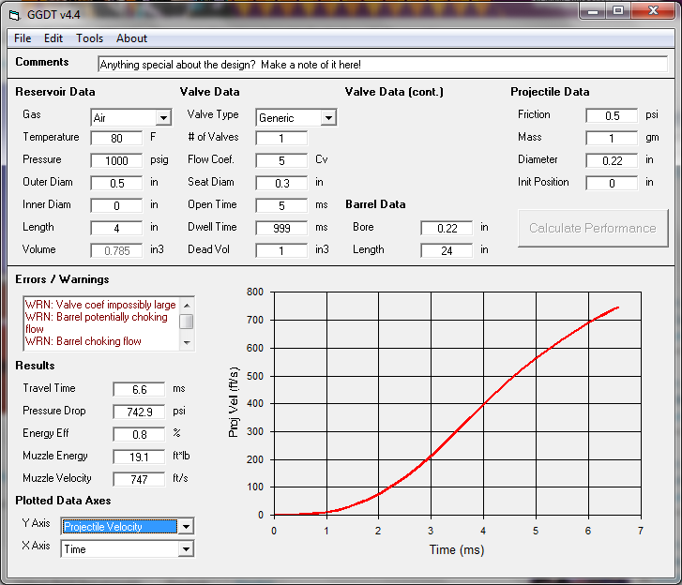Select the Temperature input field

click(x=116, y=138)
